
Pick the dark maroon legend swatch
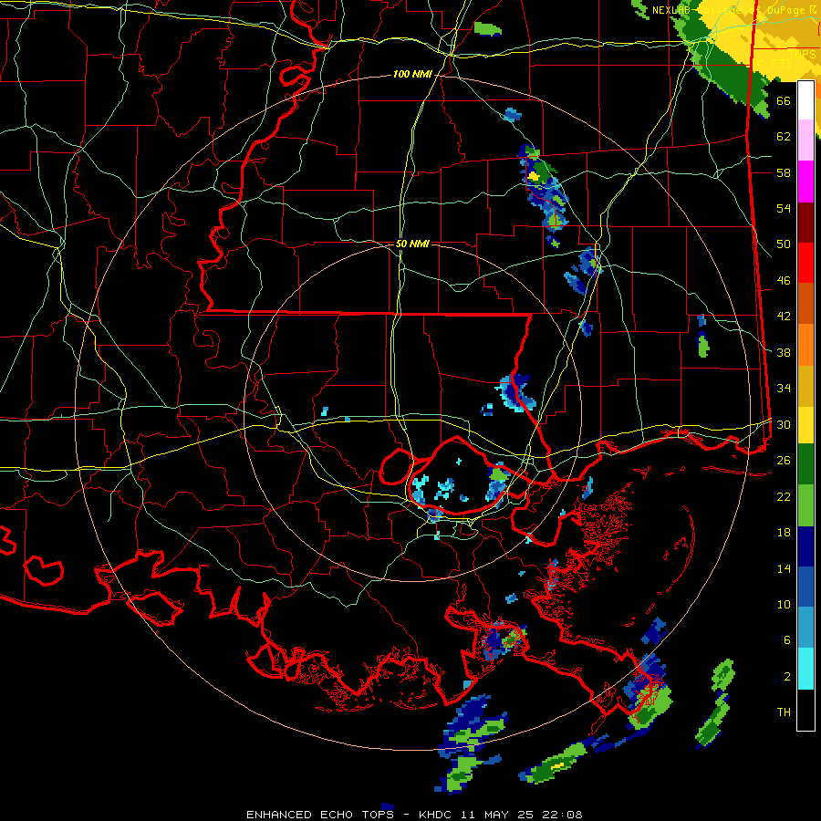pyautogui.click(x=805, y=223)
